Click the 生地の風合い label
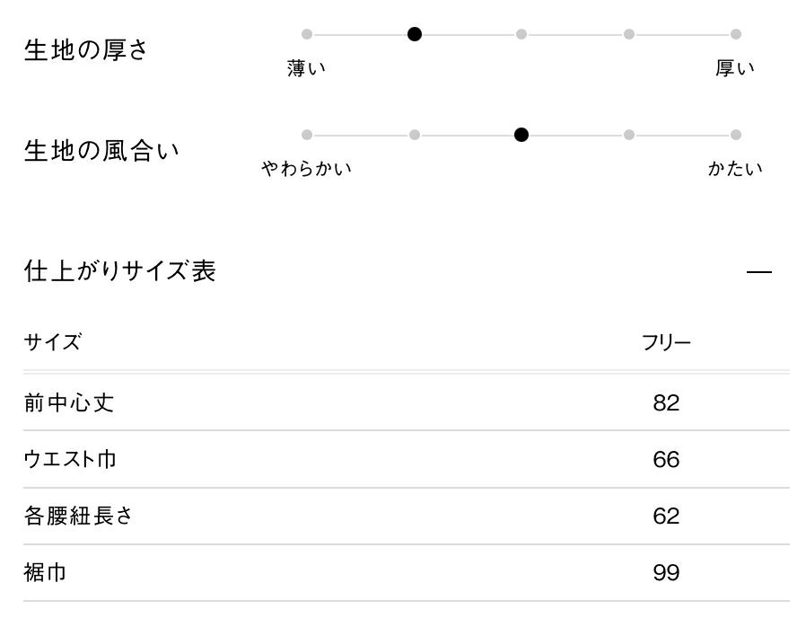The height and width of the screenshot is (618, 806). pyautogui.click(x=101, y=151)
